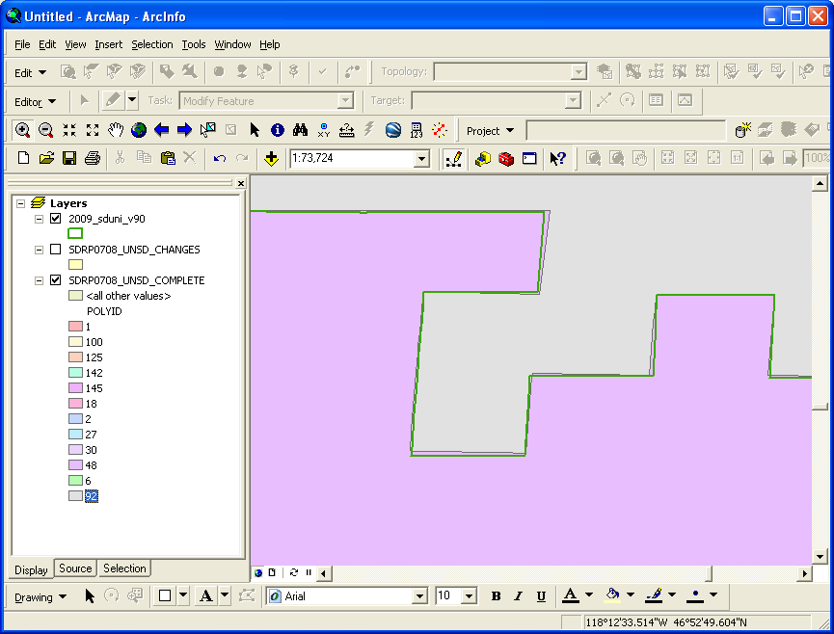
Task: Collapse the SDRP0708_UNSD_COMPLETE legend
Action: [39, 280]
